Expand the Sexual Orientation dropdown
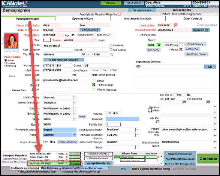 tap(75, 103)
